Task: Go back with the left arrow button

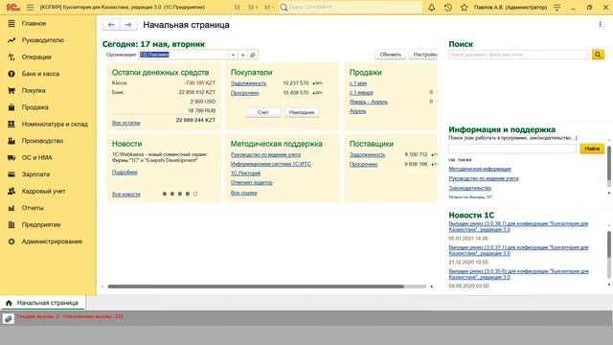Action: [x=111, y=25]
